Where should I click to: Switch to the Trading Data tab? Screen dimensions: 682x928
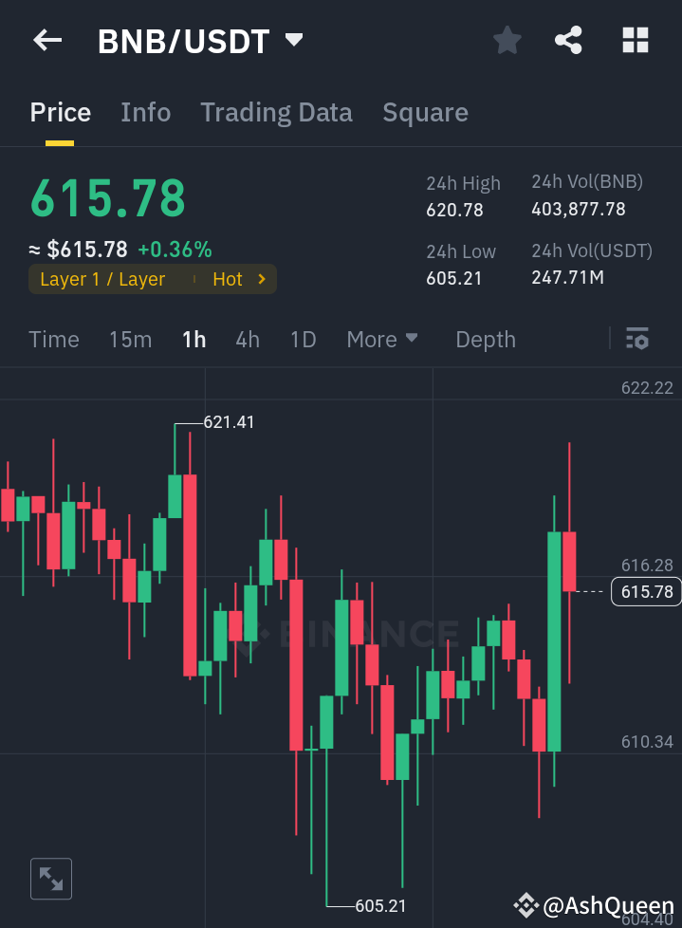tap(276, 112)
